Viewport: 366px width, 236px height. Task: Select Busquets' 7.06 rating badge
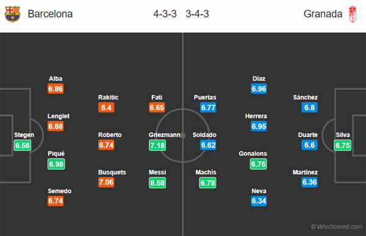click(x=106, y=182)
